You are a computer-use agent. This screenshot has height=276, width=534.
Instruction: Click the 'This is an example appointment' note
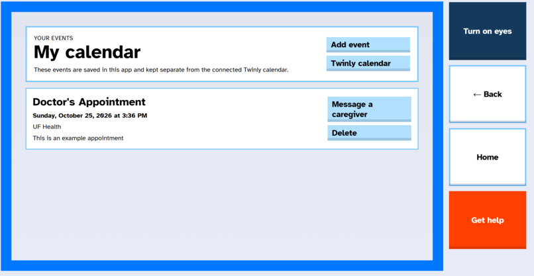78,138
